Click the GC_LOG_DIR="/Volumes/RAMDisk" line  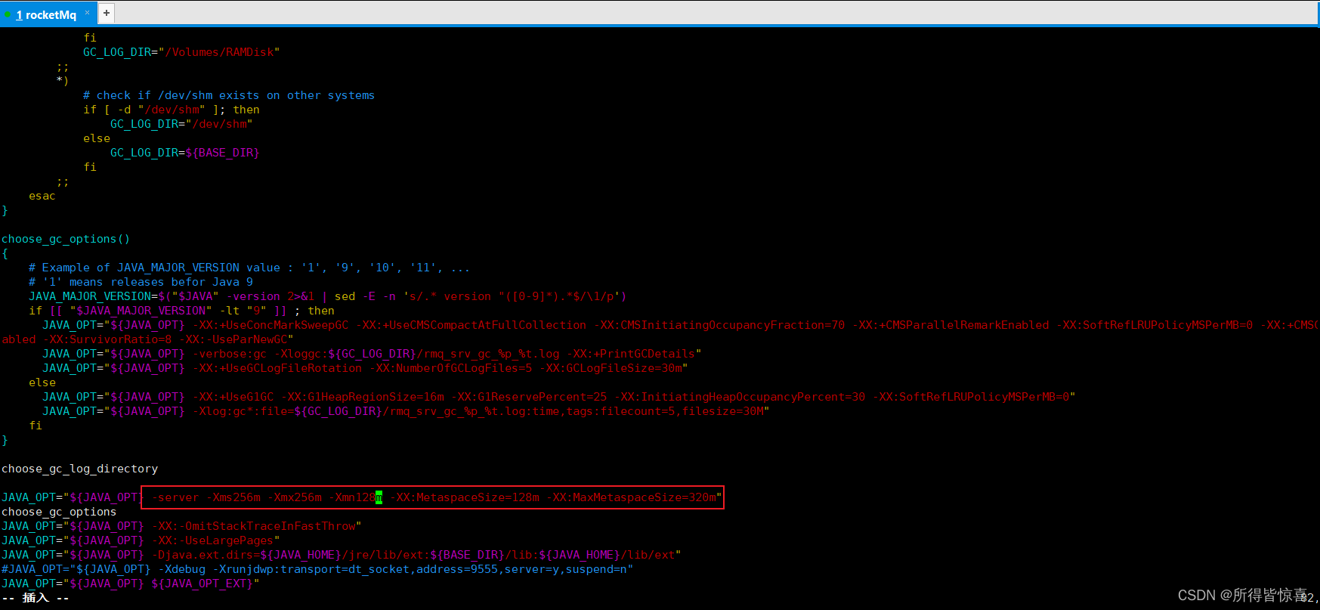pos(181,52)
